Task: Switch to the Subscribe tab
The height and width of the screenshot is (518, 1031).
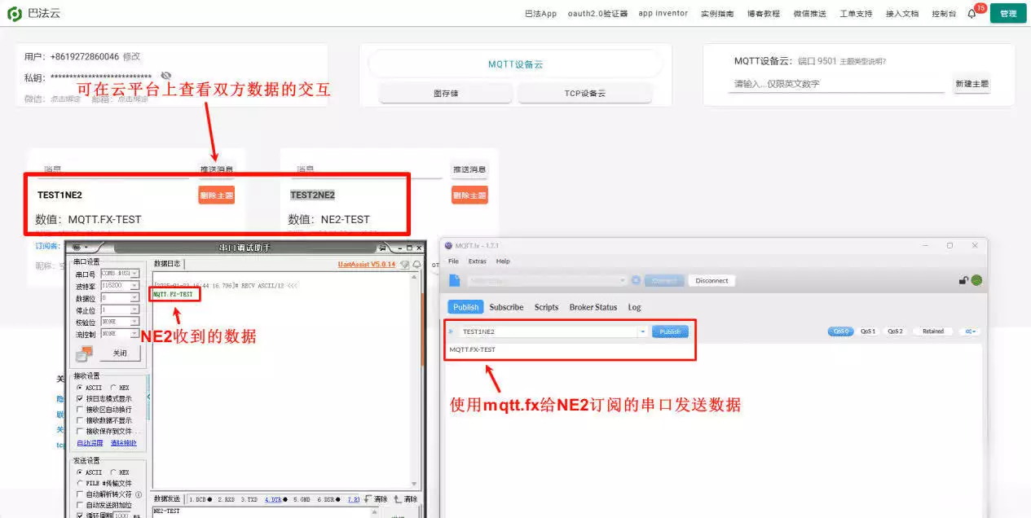Action: [x=506, y=307]
